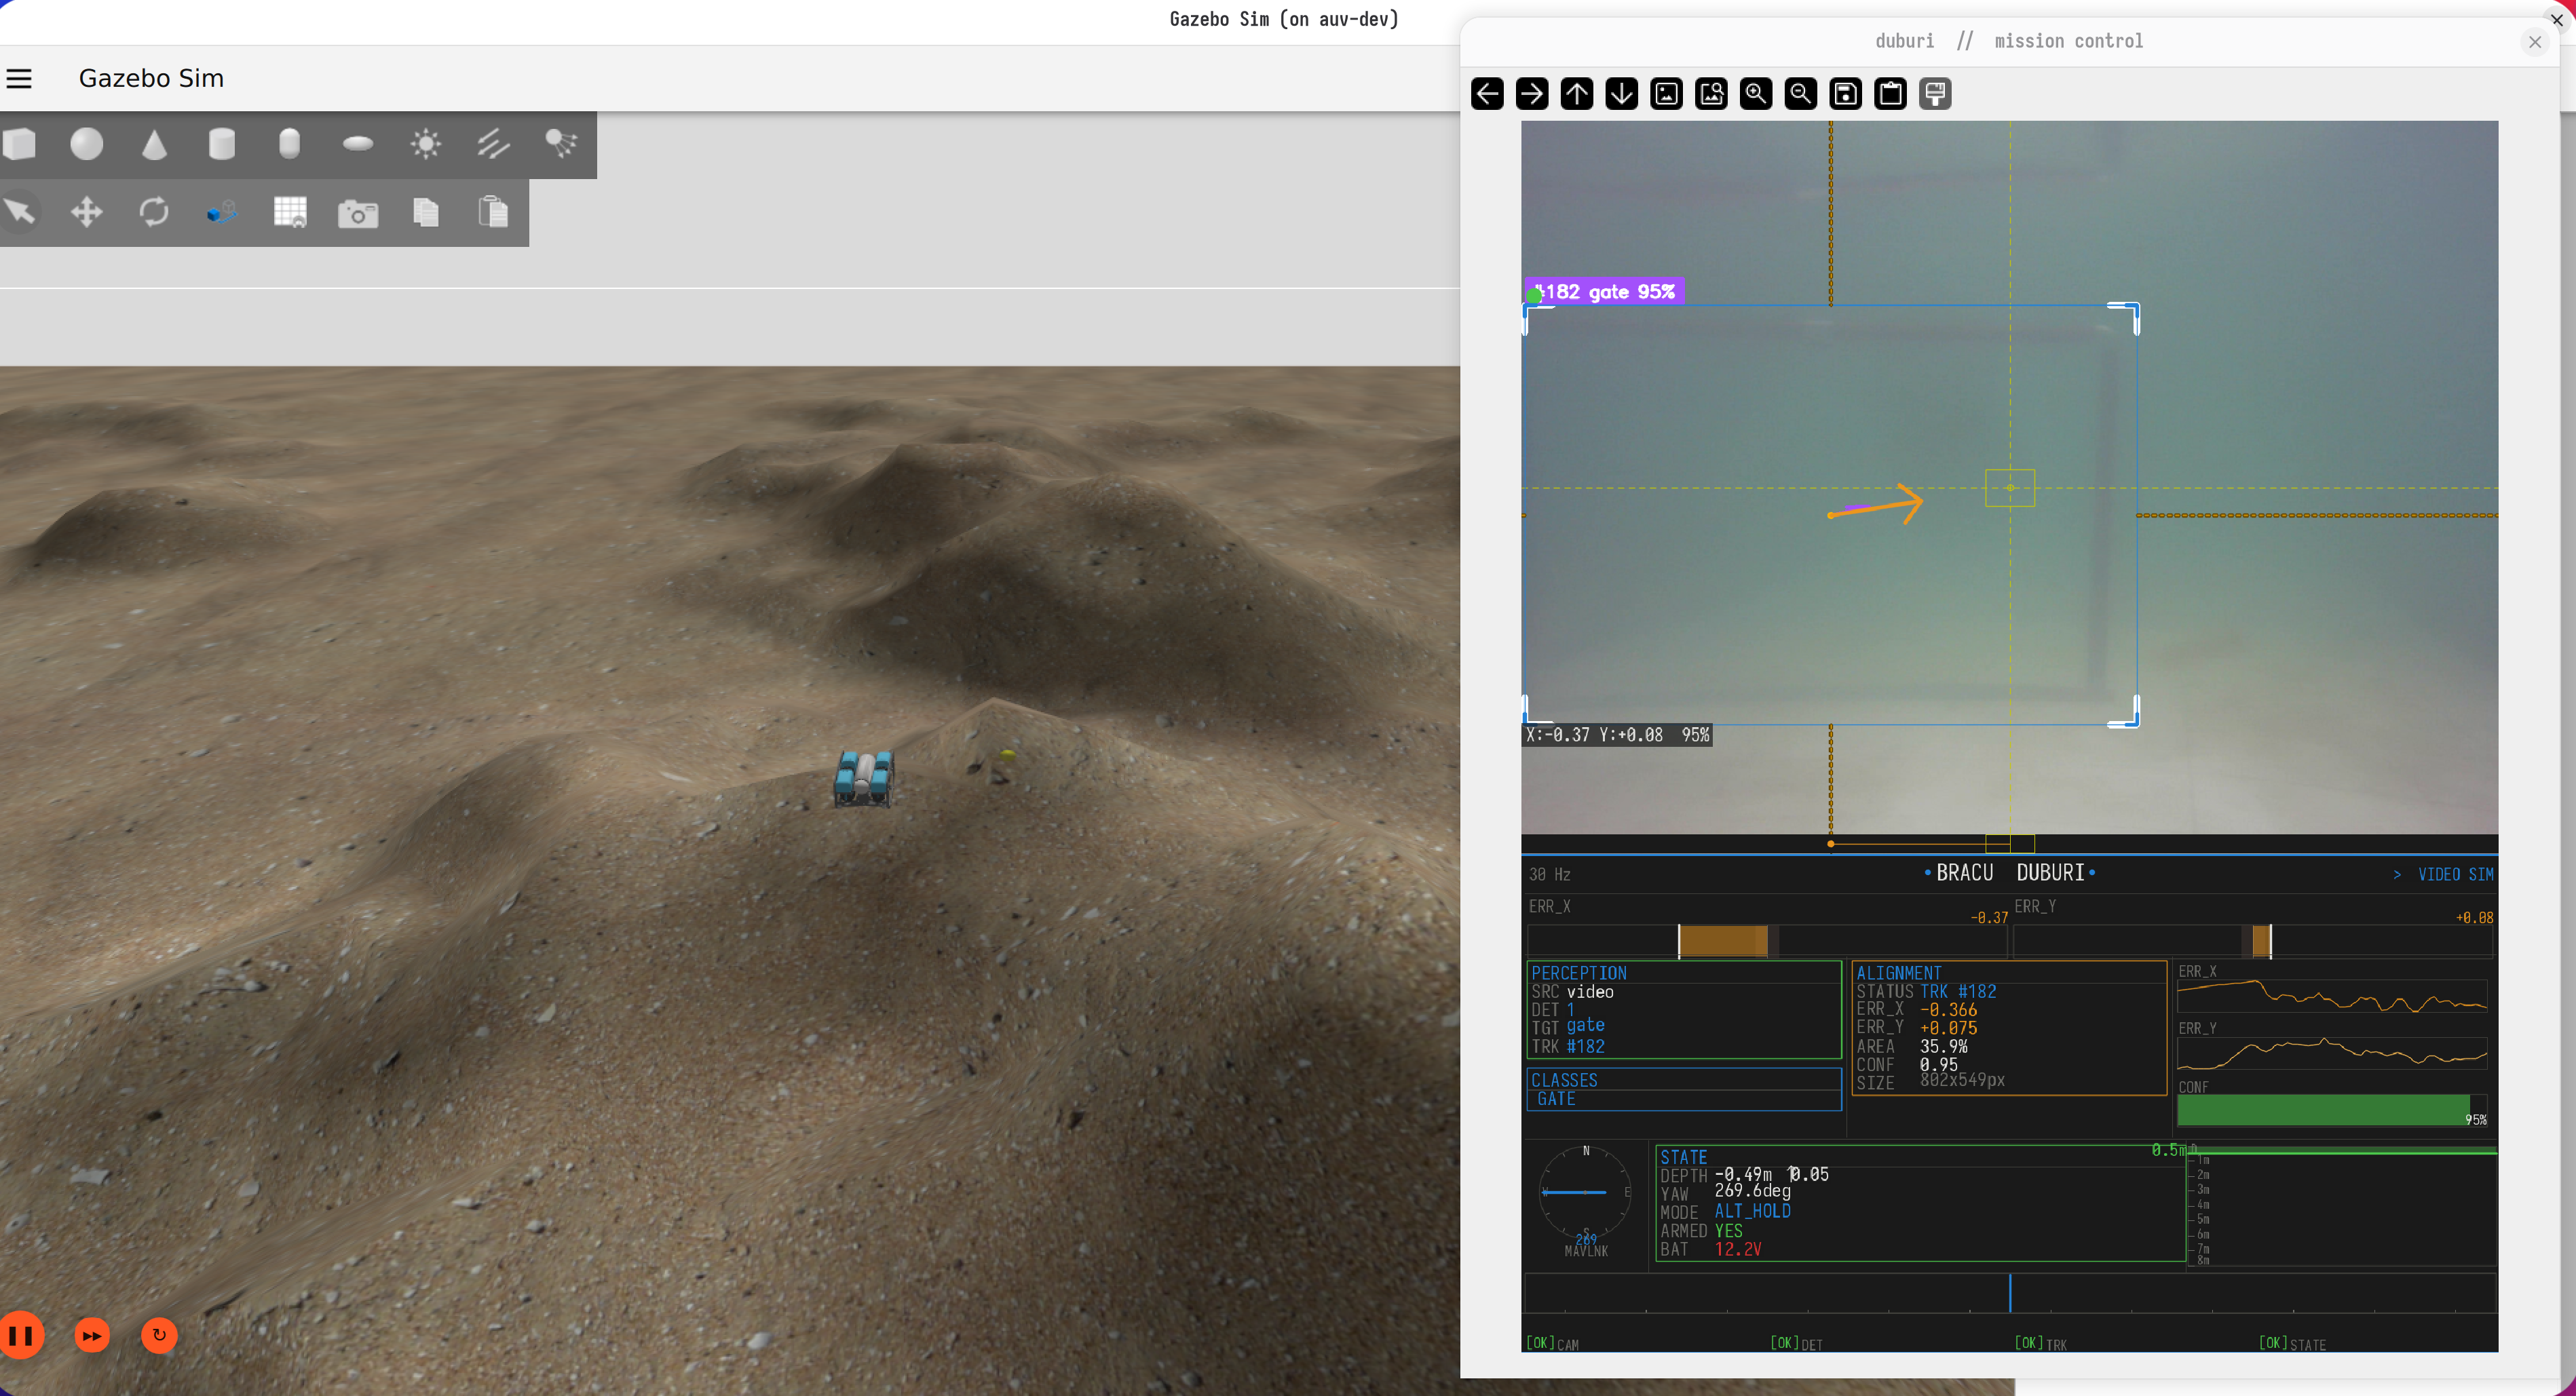Insert a box shape in Gazebo
The height and width of the screenshot is (1396, 2576).
click(20, 144)
